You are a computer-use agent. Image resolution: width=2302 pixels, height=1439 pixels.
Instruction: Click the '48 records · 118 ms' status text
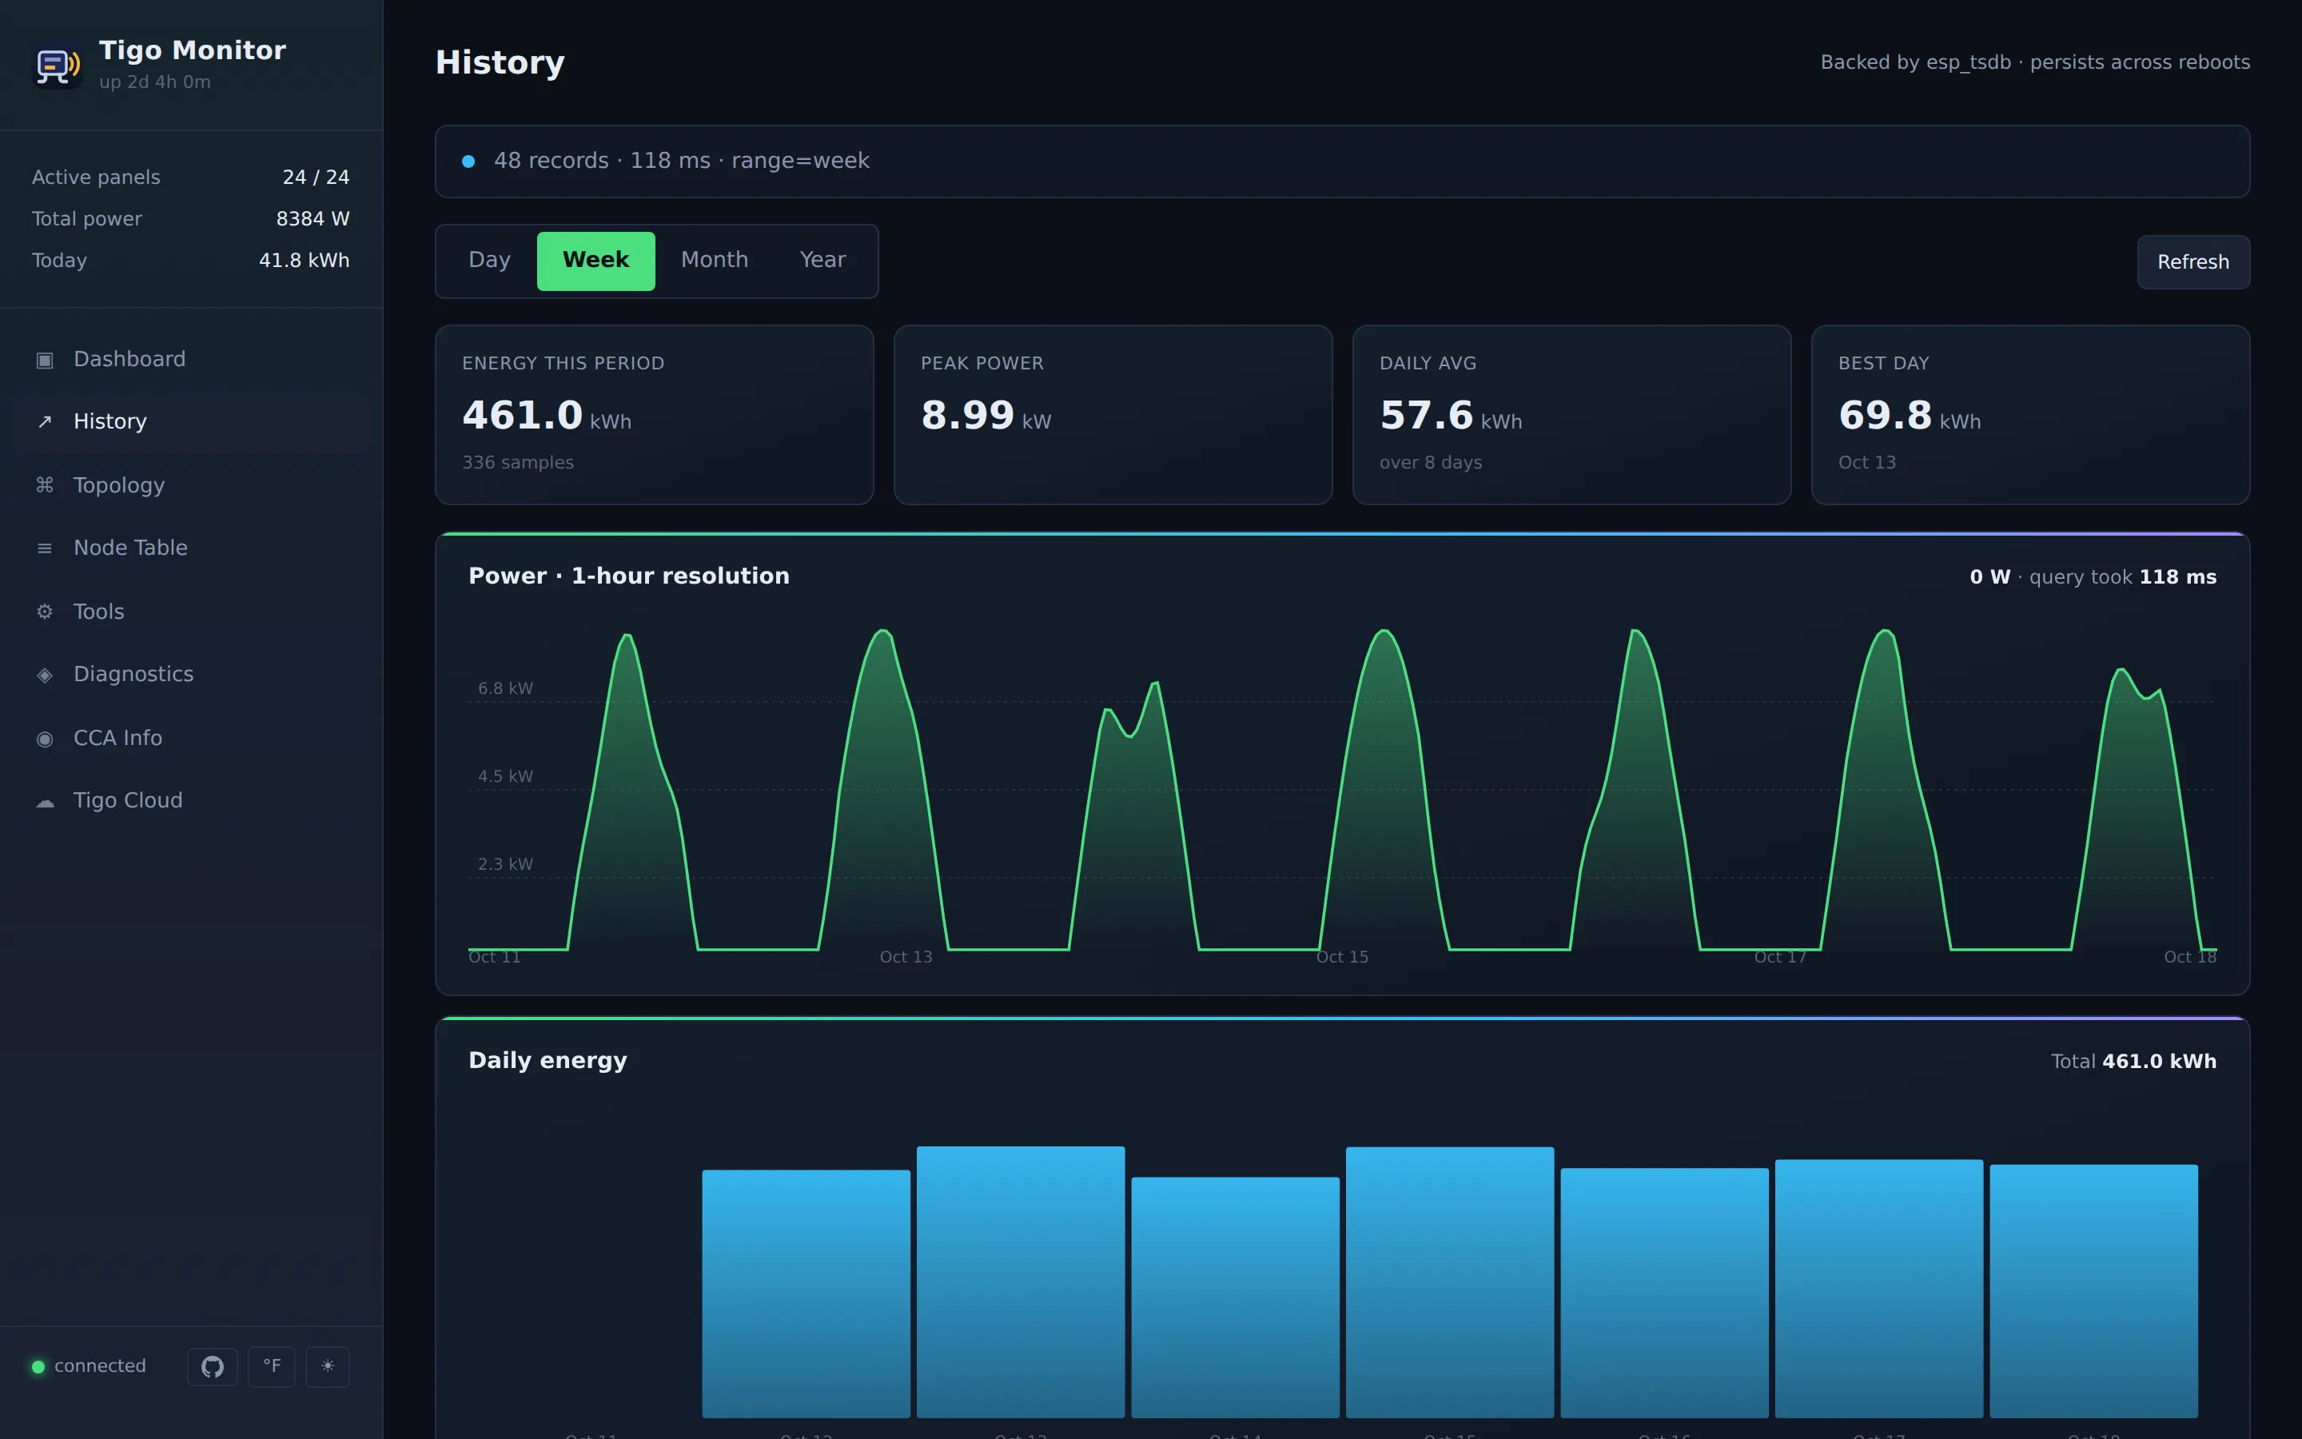(x=681, y=161)
